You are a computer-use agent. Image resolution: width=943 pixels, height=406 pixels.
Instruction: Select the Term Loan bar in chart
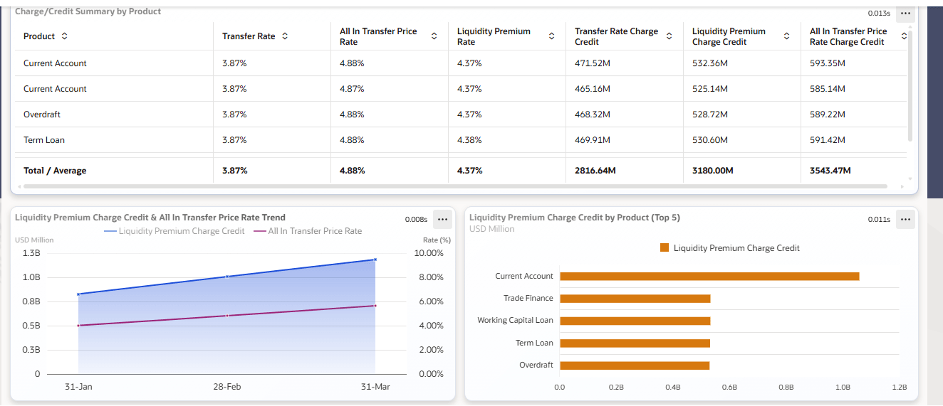click(635, 343)
